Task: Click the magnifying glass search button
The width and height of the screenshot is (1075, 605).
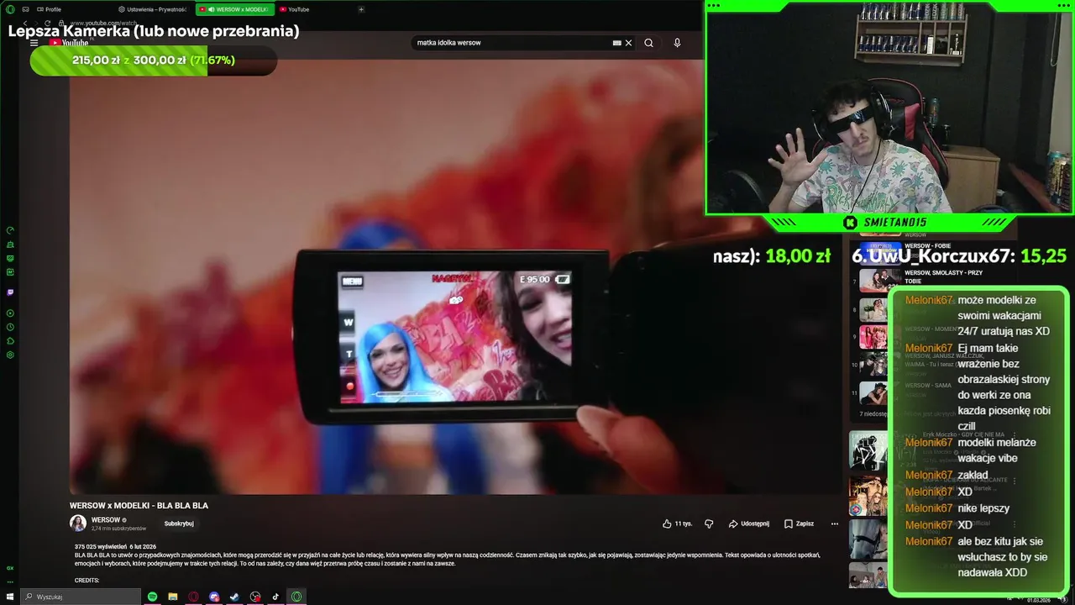Action: pyautogui.click(x=648, y=43)
